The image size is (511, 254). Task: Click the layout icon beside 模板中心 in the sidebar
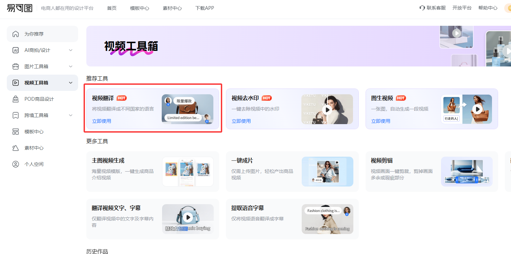tap(16, 132)
